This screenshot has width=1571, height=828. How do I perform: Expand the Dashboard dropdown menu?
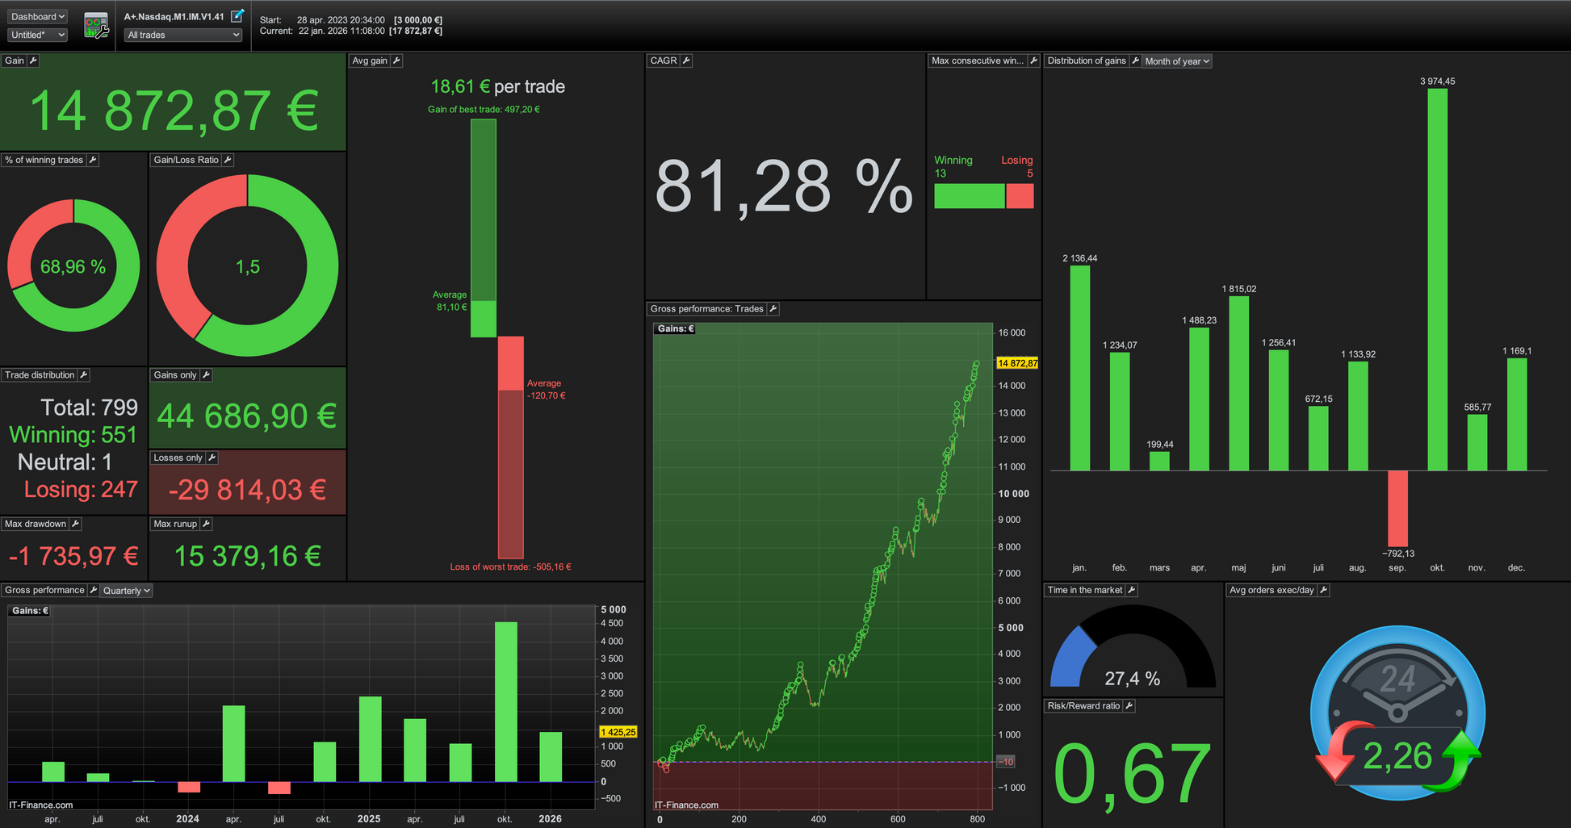(x=37, y=16)
